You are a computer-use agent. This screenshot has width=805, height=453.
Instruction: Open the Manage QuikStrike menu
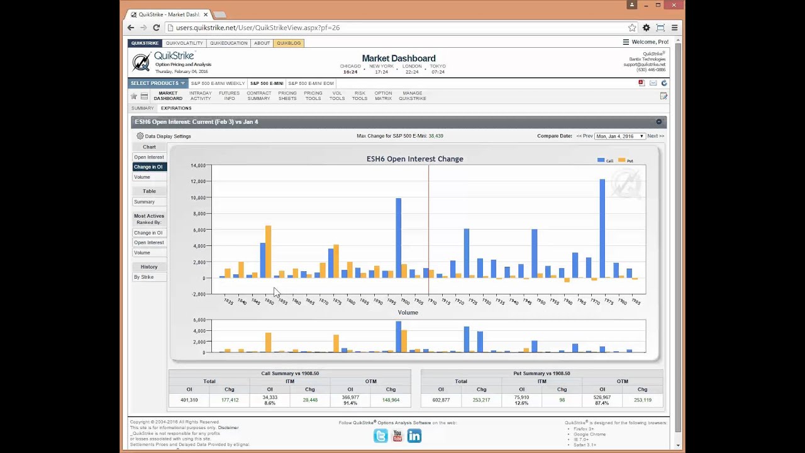tap(413, 96)
